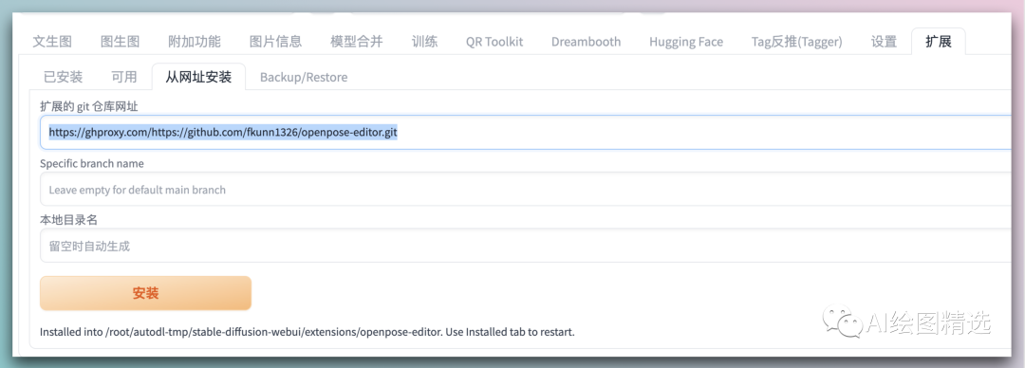Click the orange 安装 button
Viewport: 1025px width, 368px height.
coord(146,293)
